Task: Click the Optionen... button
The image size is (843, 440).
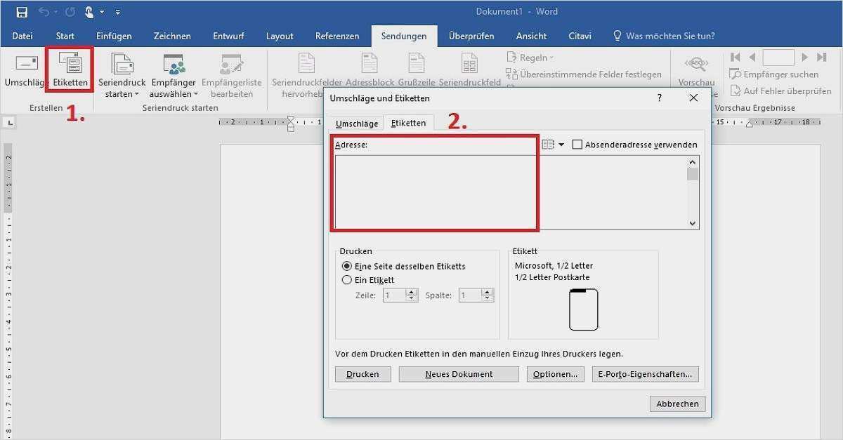Action: point(555,374)
